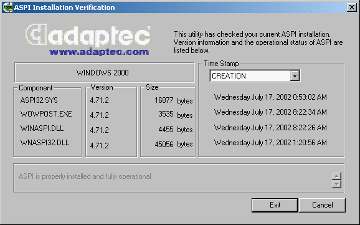Click the ASPI is properly installed status message
360x225 pixels.
tap(85, 176)
